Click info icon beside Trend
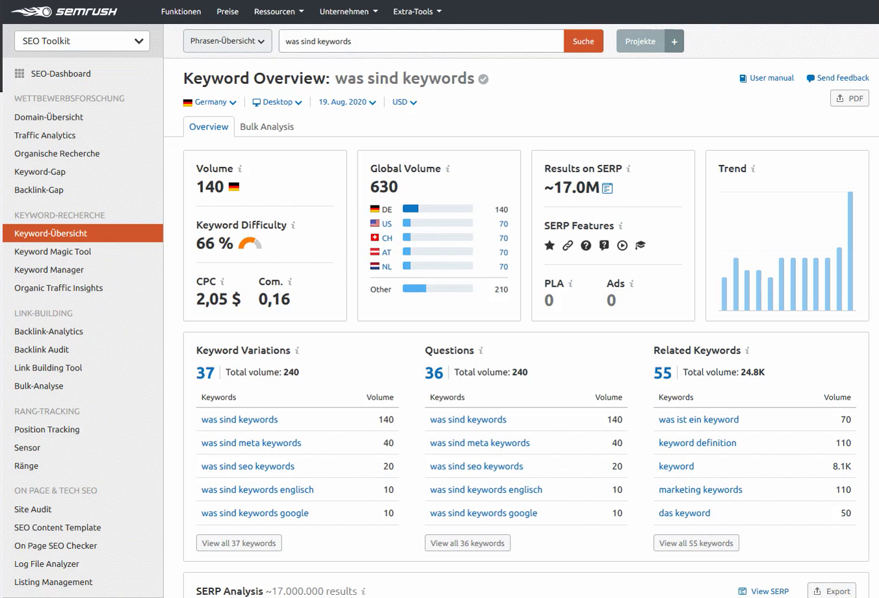 (x=754, y=168)
